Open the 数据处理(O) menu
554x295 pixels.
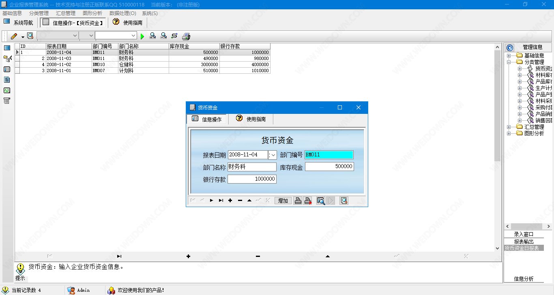pyautogui.click(x=123, y=13)
